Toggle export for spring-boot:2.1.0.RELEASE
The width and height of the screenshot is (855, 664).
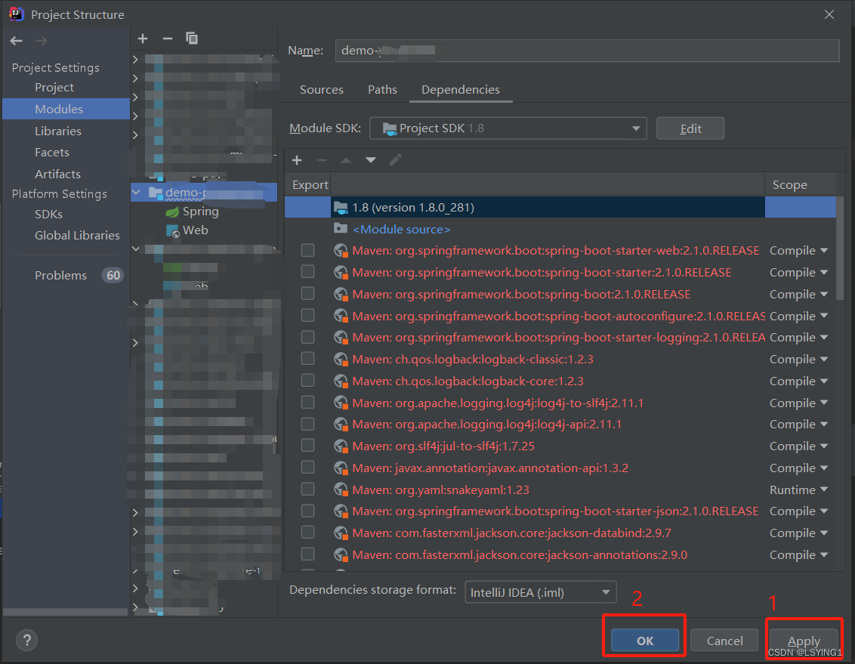[x=307, y=293]
